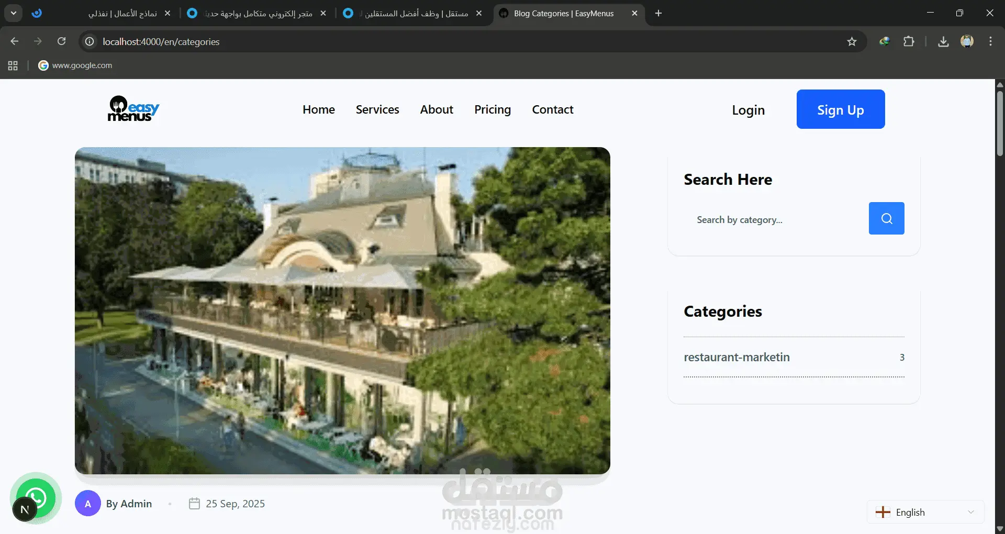The height and width of the screenshot is (534, 1005).
Task: Click the count 3 next to restaurant-marketin
Action: pos(902,357)
